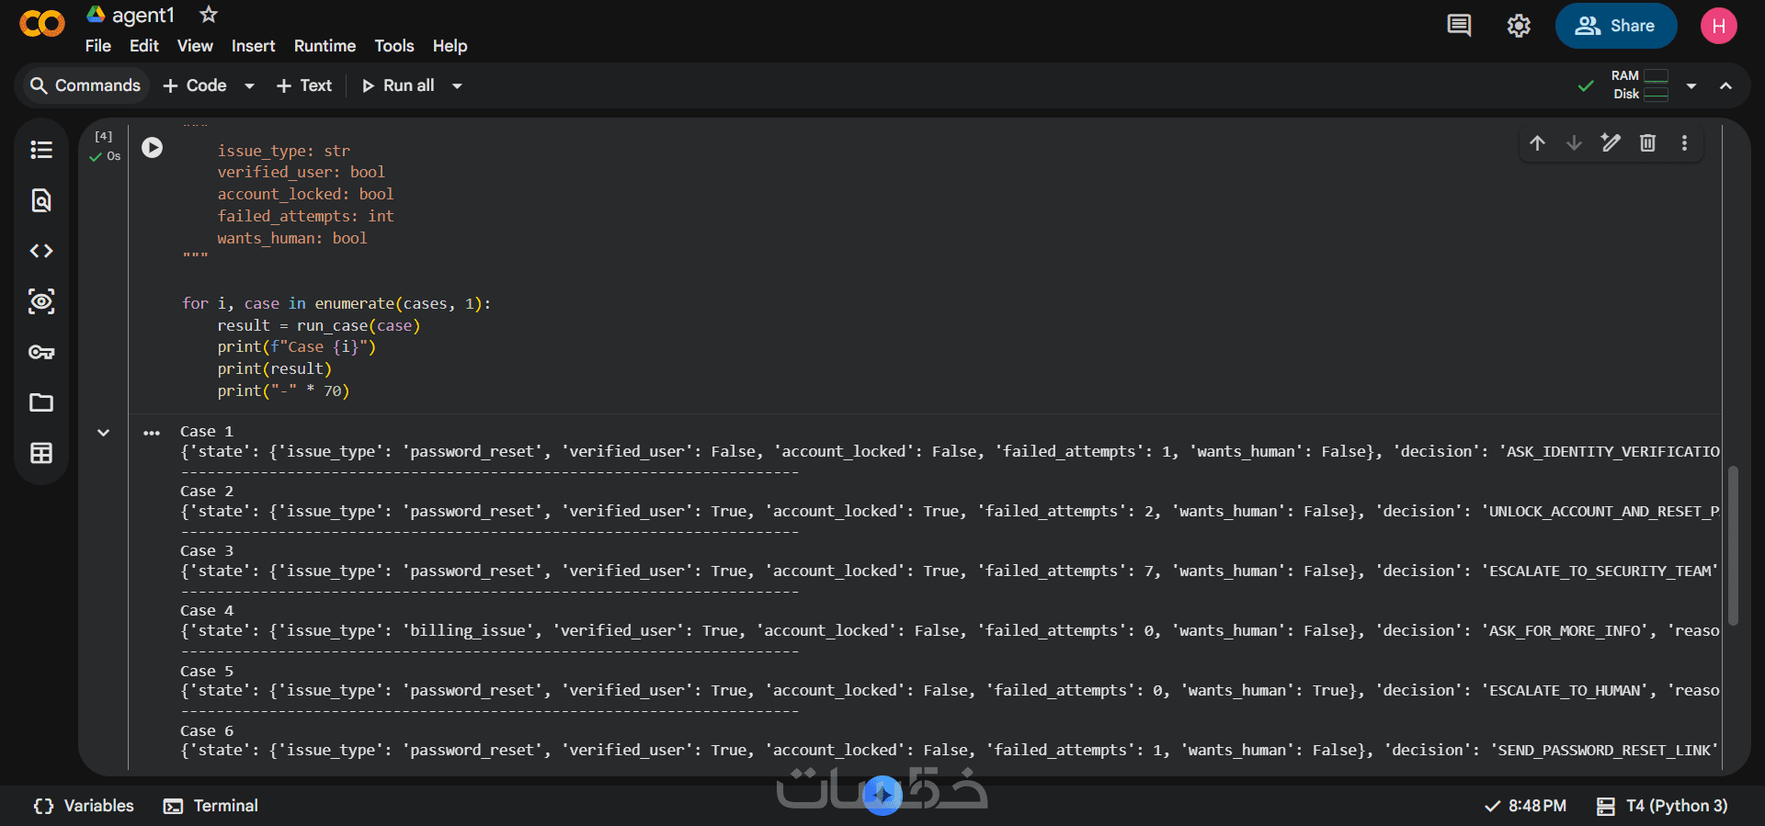Viewport: 1765px width, 826px height.
Task: Open the Tools menu
Action: click(393, 46)
